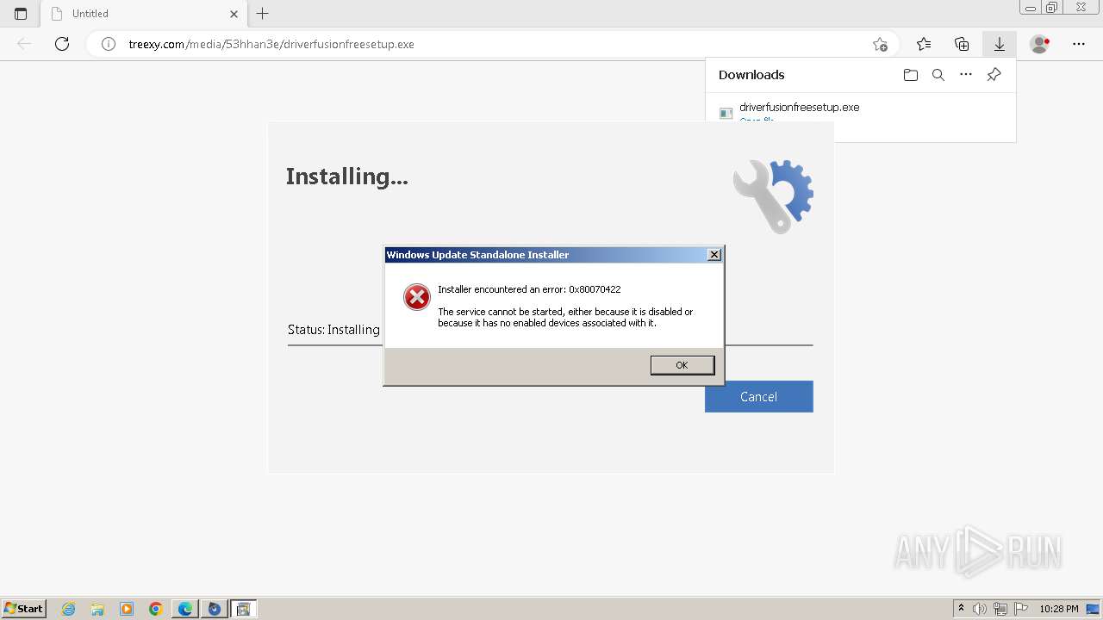Open the driverfusionfreesetup.exe download entry

(x=799, y=108)
